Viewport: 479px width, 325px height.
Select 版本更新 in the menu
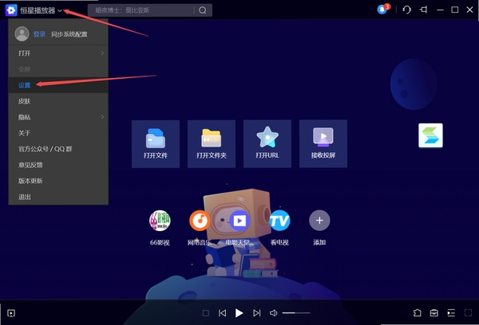(x=58, y=181)
